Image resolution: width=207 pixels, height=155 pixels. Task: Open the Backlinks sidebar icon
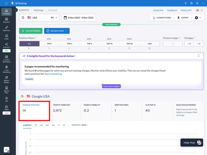tap(6, 28)
